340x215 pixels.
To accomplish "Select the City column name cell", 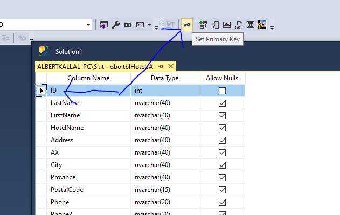I will click(89, 165).
